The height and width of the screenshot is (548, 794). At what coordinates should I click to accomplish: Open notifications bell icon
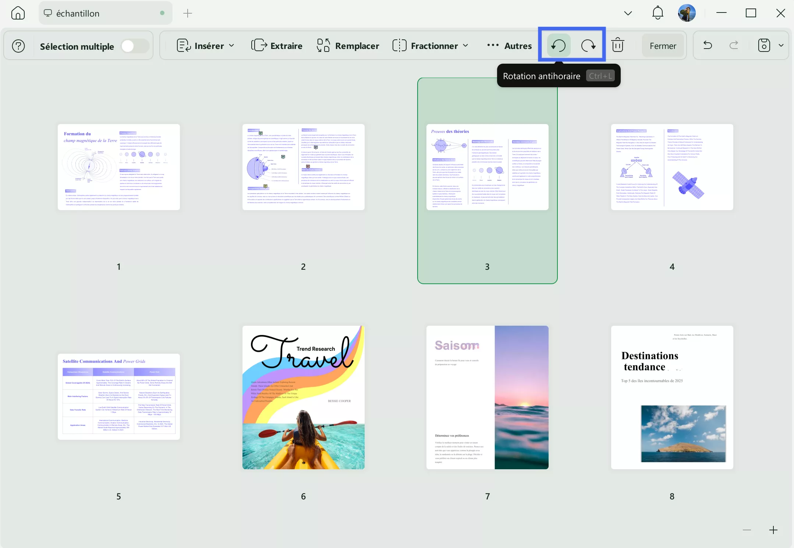657,13
